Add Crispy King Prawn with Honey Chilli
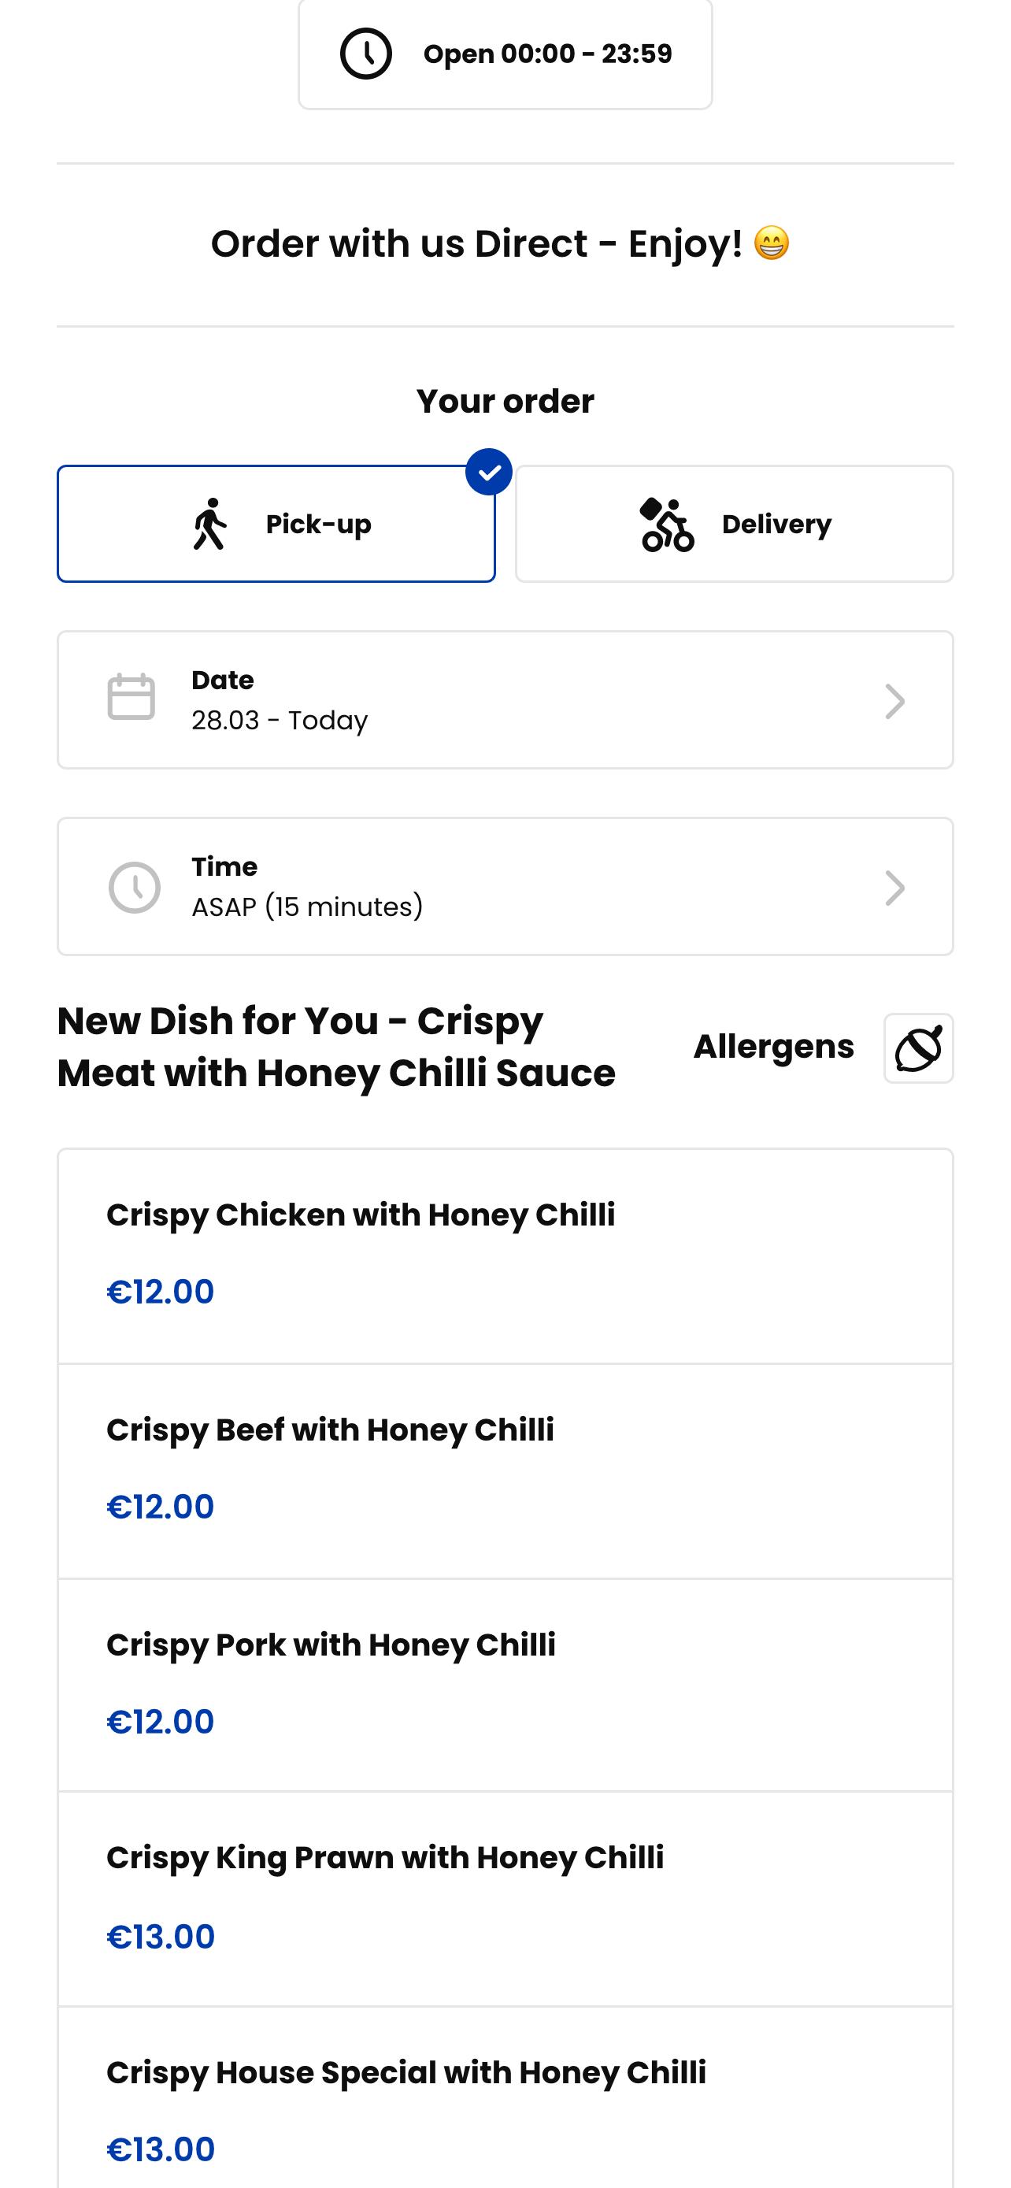Viewport: 1011px width, 2188px height. coord(505,1899)
